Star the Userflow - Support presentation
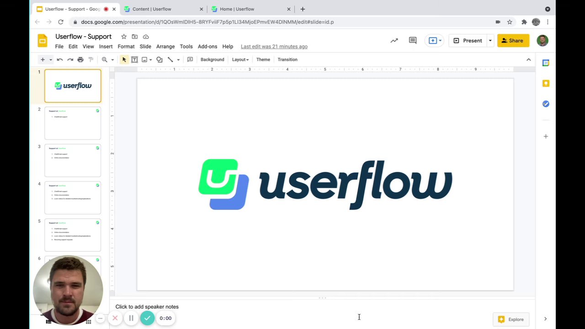 click(x=124, y=37)
